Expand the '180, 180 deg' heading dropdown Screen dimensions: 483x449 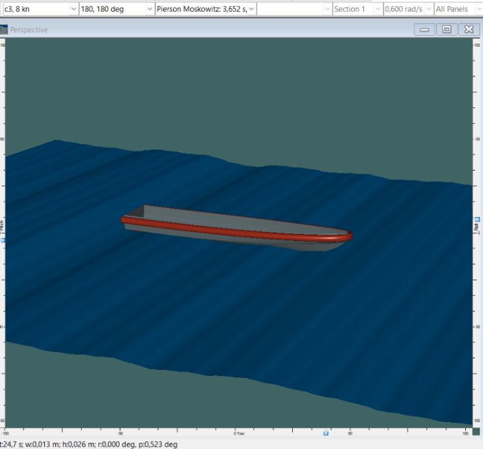pyautogui.click(x=149, y=9)
